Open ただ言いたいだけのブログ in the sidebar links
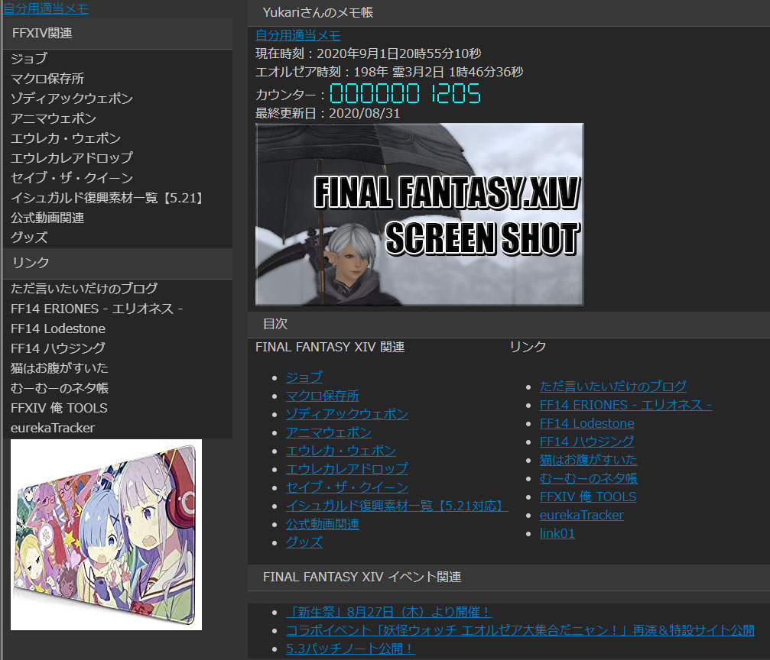 (84, 289)
